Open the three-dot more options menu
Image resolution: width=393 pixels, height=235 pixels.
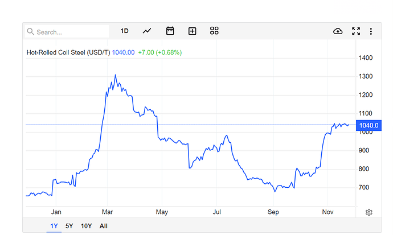371,31
